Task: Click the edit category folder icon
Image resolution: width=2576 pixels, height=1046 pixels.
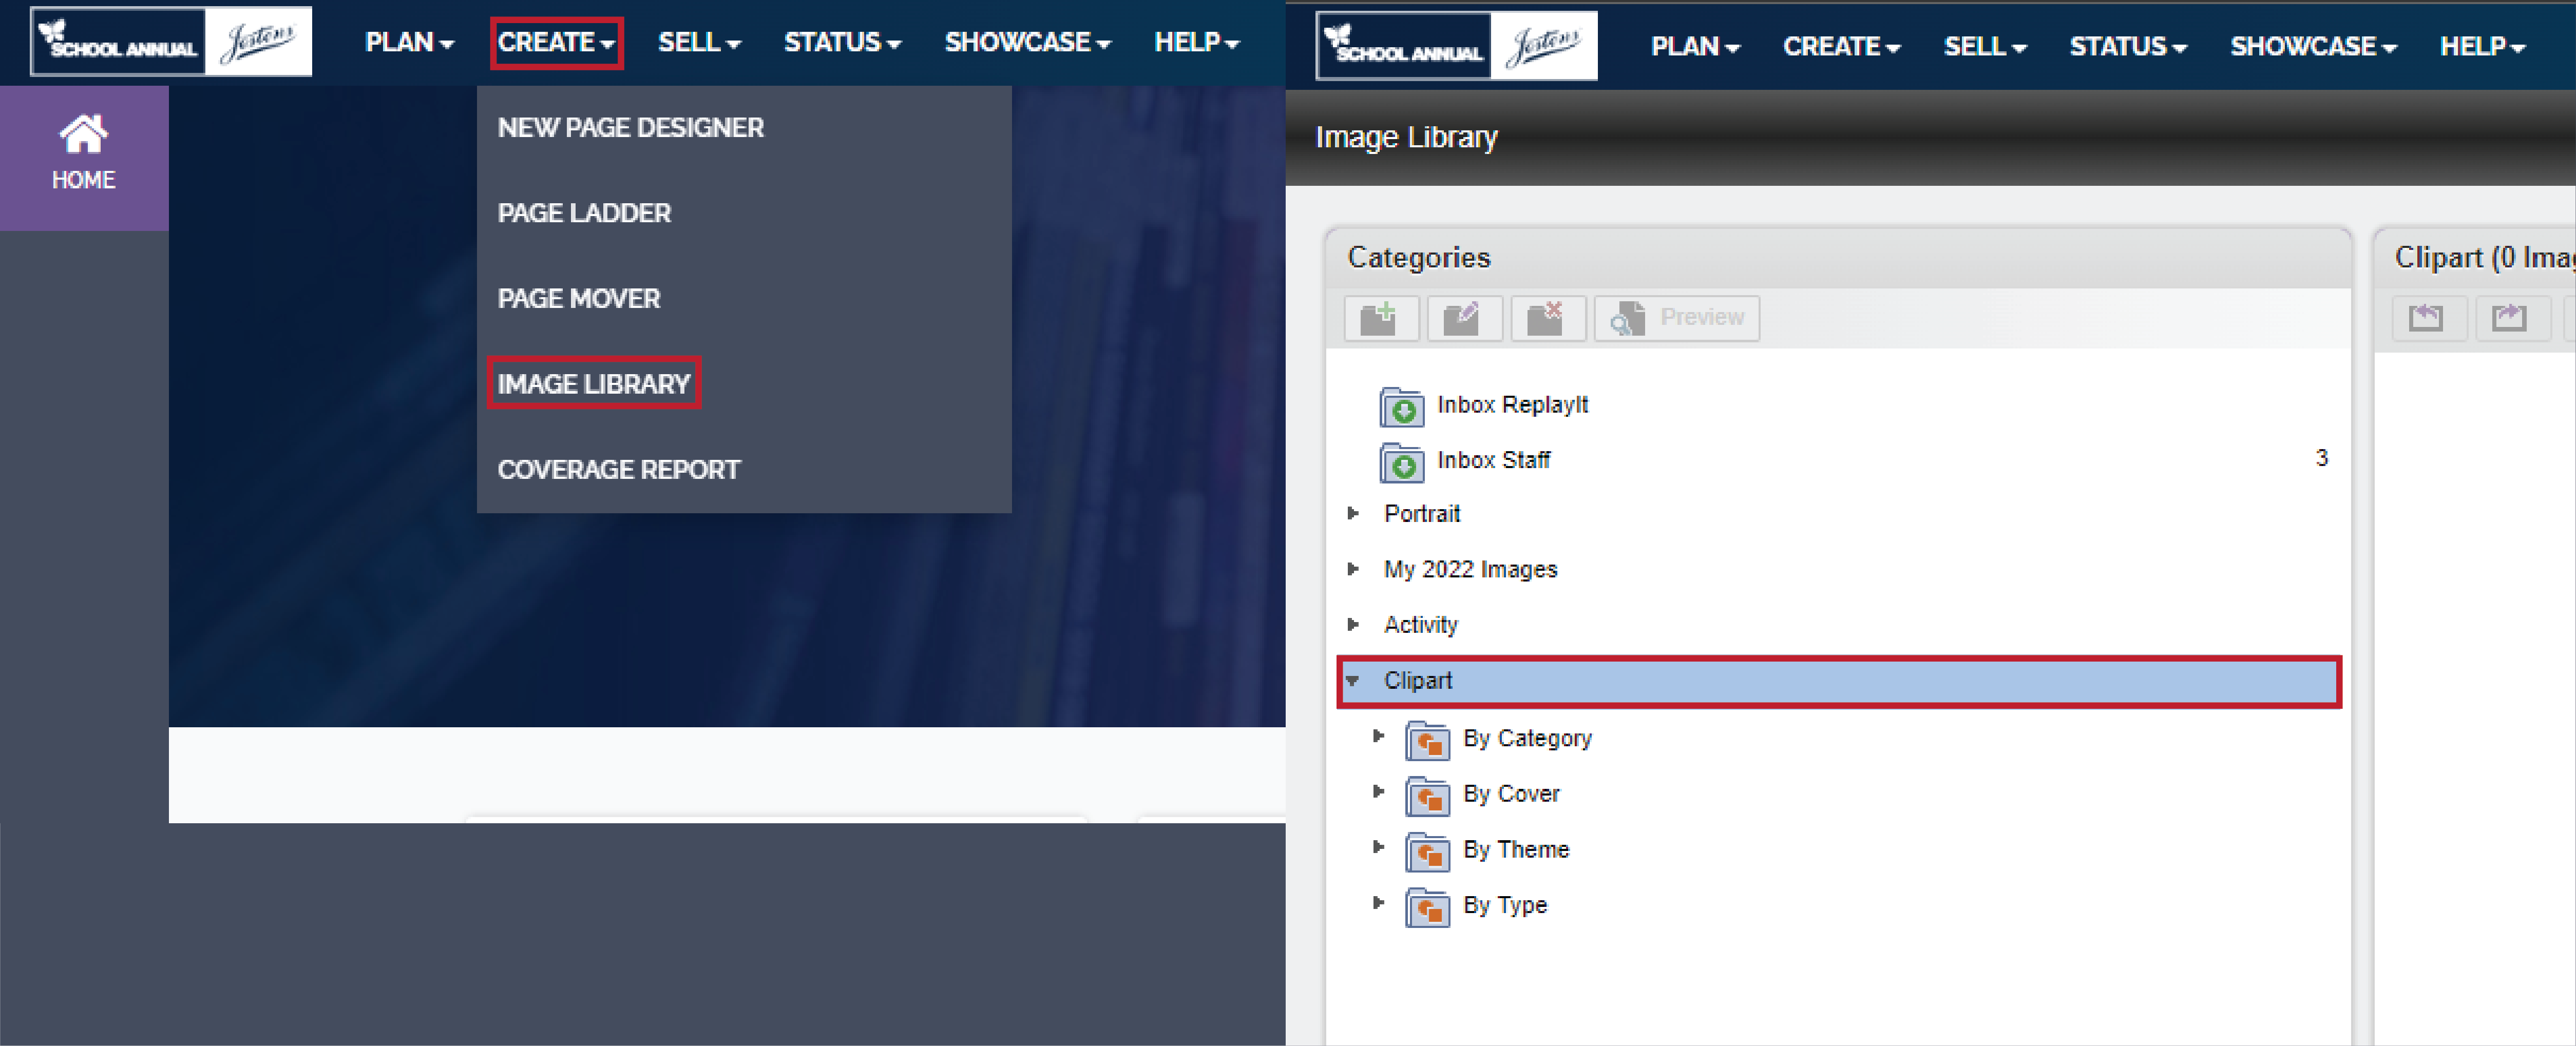Action: click(1464, 318)
